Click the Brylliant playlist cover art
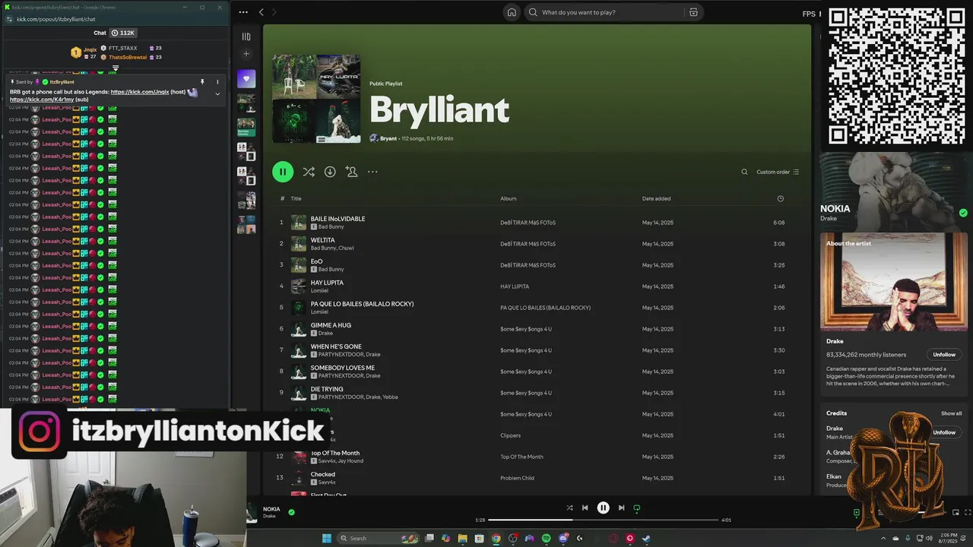This screenshot has height=547, width=973. pos(316,99)
